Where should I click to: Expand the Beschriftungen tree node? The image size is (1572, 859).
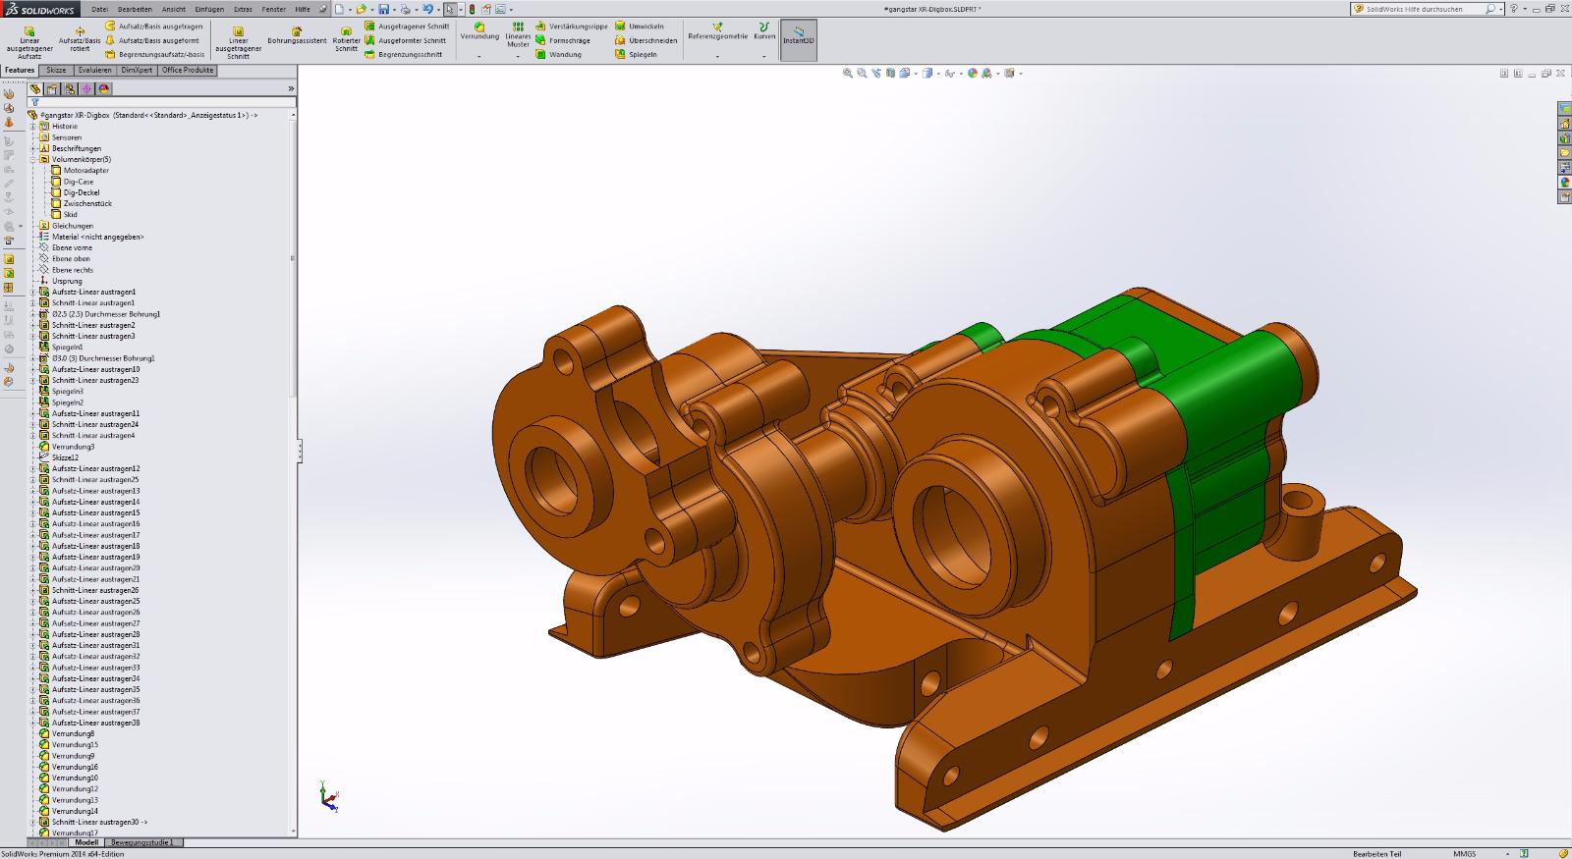click(32, 148)
